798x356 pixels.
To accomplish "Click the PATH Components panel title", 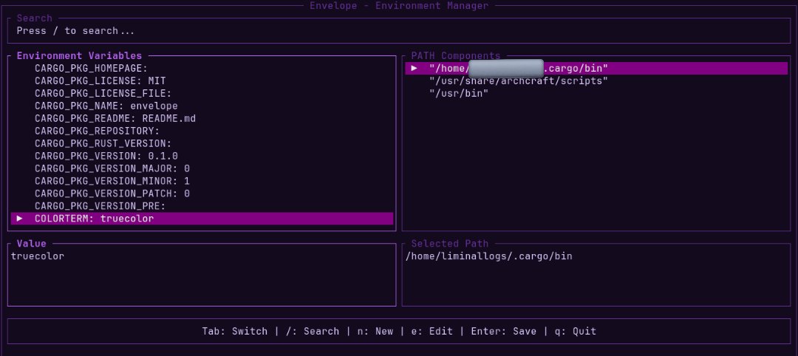I will [x=456, y=56].
